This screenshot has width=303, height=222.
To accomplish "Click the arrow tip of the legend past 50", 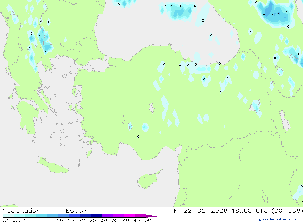I will [x=152, y=216].
